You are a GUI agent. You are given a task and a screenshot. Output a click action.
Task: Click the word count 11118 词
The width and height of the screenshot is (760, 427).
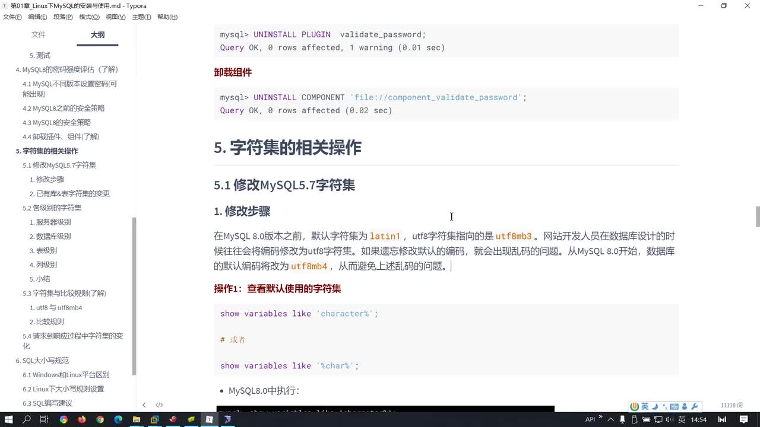coord(731,405)
